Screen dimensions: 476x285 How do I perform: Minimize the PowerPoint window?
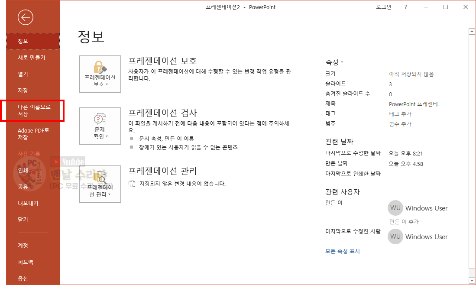[x=426, y=7]
